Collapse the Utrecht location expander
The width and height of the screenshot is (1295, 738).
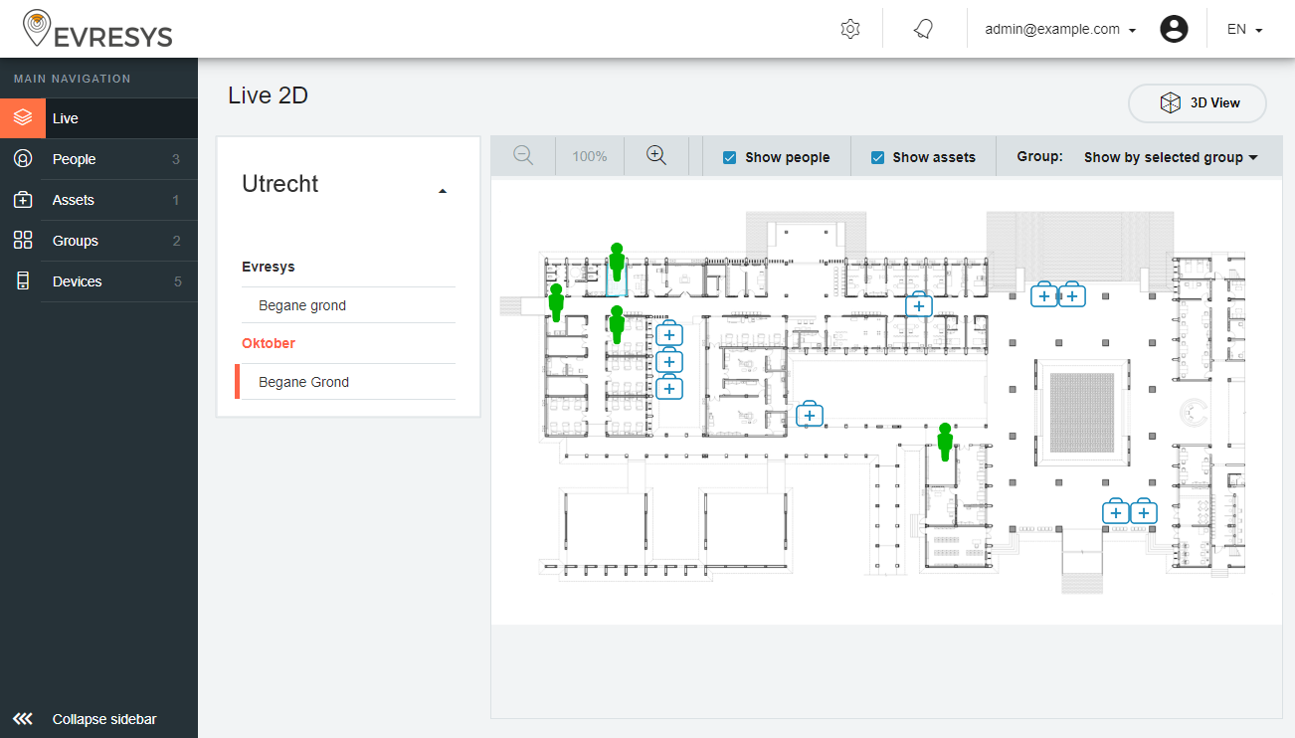(443, 191)
